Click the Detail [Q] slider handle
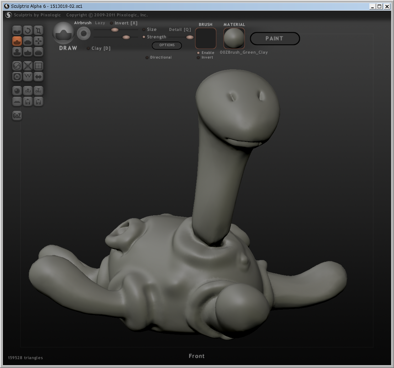The width and height of the screenshot is (394, 368). tap(190, 37)
